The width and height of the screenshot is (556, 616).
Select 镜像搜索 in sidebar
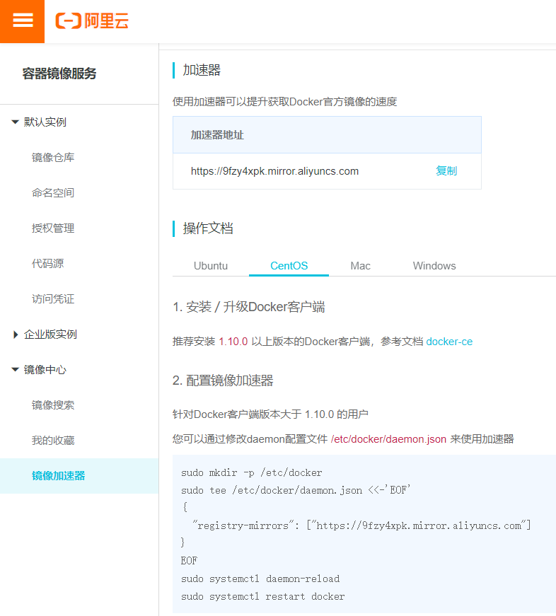coord(53,405)
